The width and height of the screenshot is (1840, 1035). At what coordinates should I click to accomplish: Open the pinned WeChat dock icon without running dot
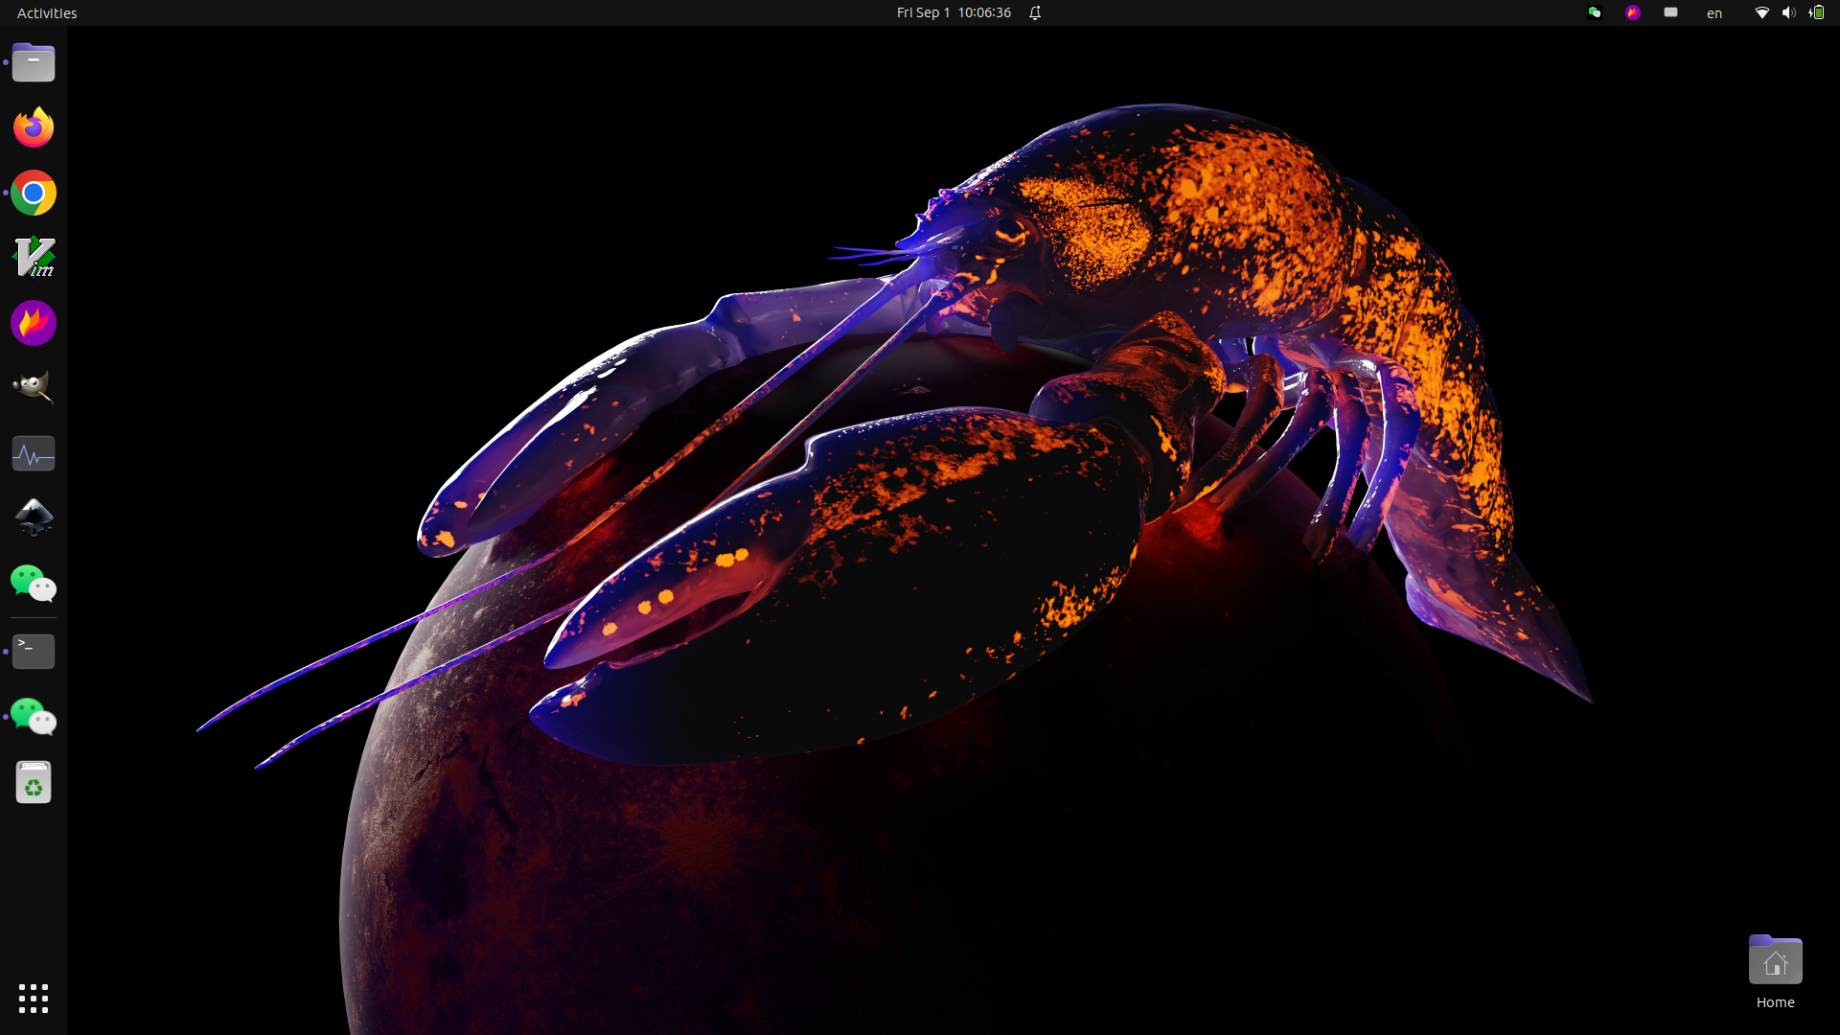[34, 584]
